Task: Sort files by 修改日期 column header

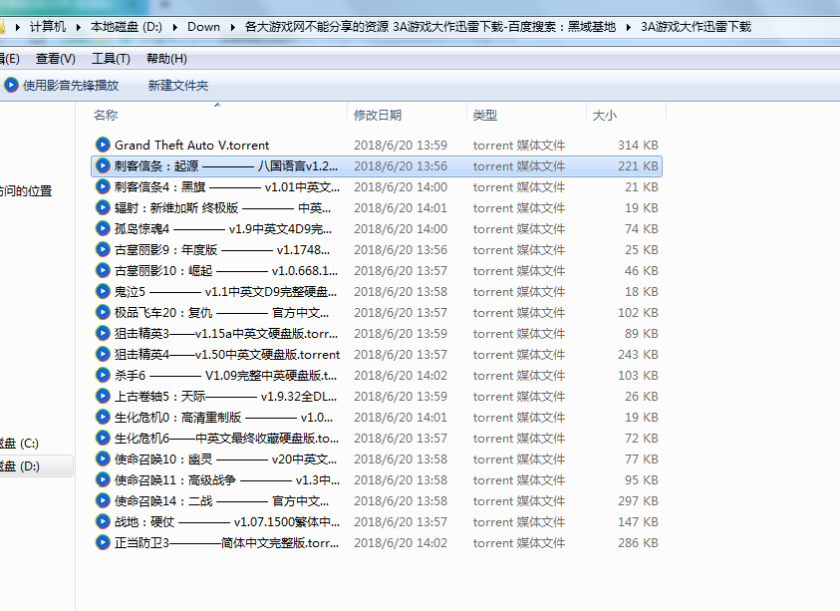Action: tap(378, 116)
